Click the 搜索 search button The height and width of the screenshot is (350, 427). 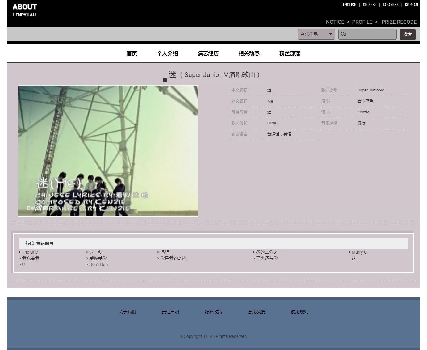click(x=408, y=34)
